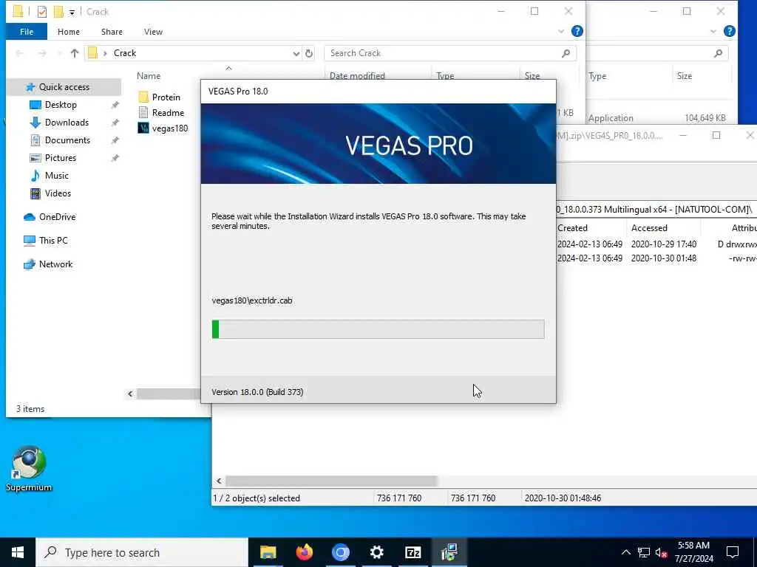Click the installation progress bar
Screen dimensions: 757x567
[x=378, y=329]
